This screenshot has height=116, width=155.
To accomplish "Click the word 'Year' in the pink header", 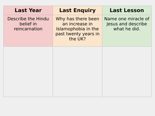I will [x=35, y=10].
